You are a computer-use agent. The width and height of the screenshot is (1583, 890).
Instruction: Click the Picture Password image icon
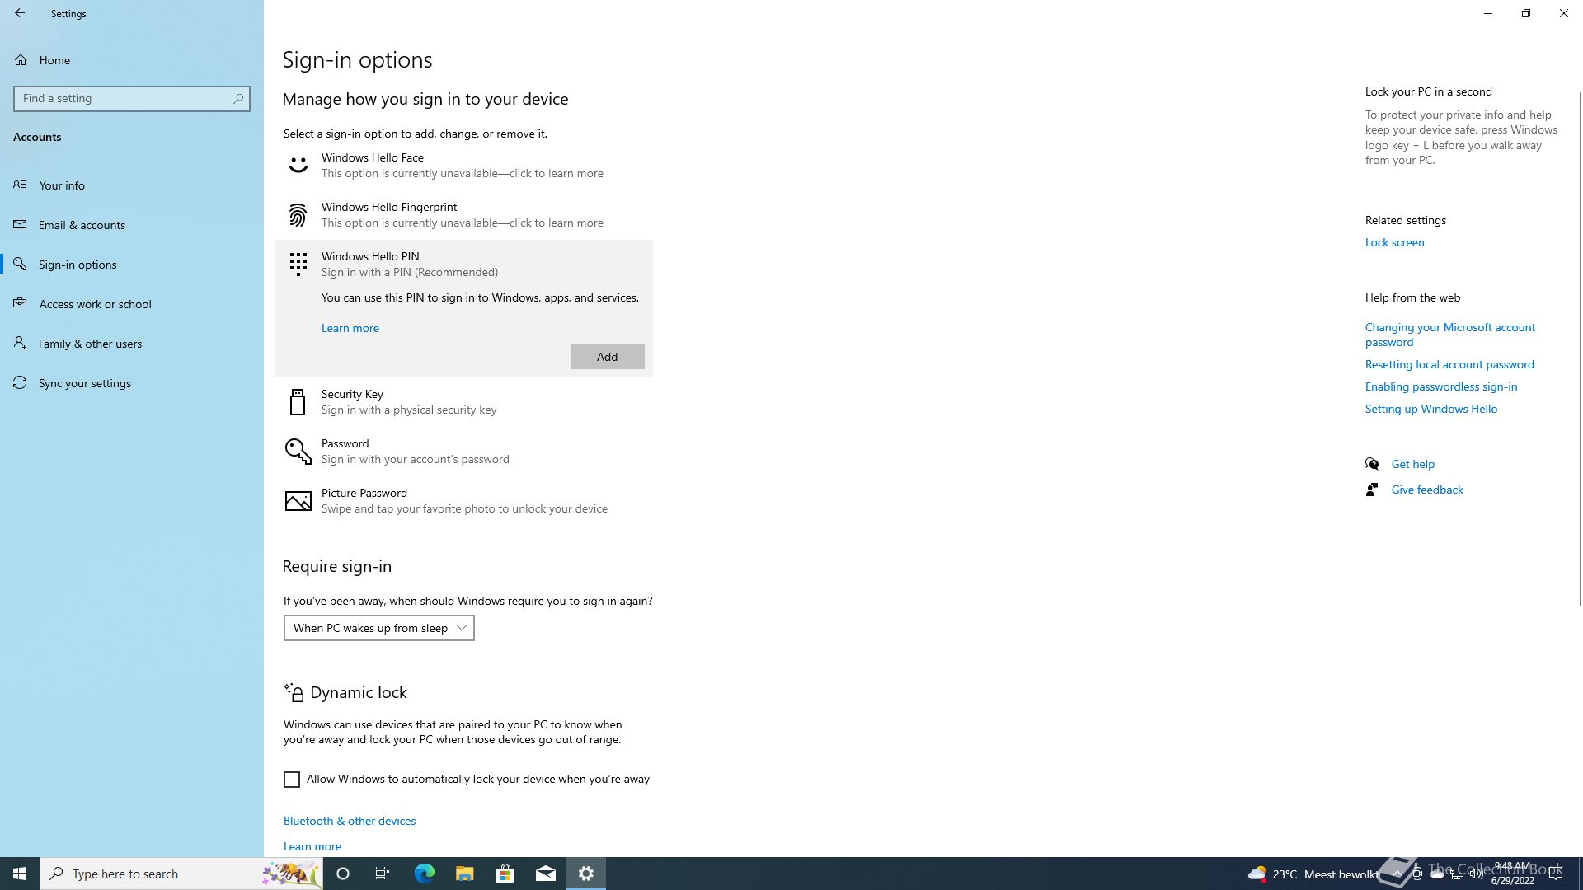(x=298, y=500)
